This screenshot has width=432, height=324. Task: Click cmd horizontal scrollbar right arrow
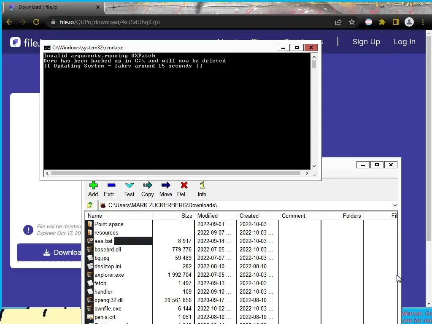point(307,173)
